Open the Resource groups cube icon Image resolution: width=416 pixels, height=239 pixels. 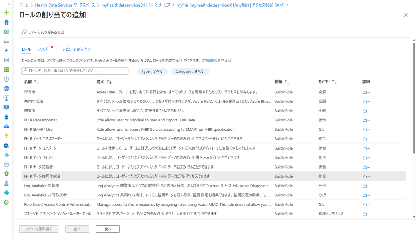(6, 60)
